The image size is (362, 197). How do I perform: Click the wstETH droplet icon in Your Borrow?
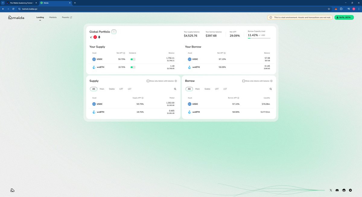point(190,67)
